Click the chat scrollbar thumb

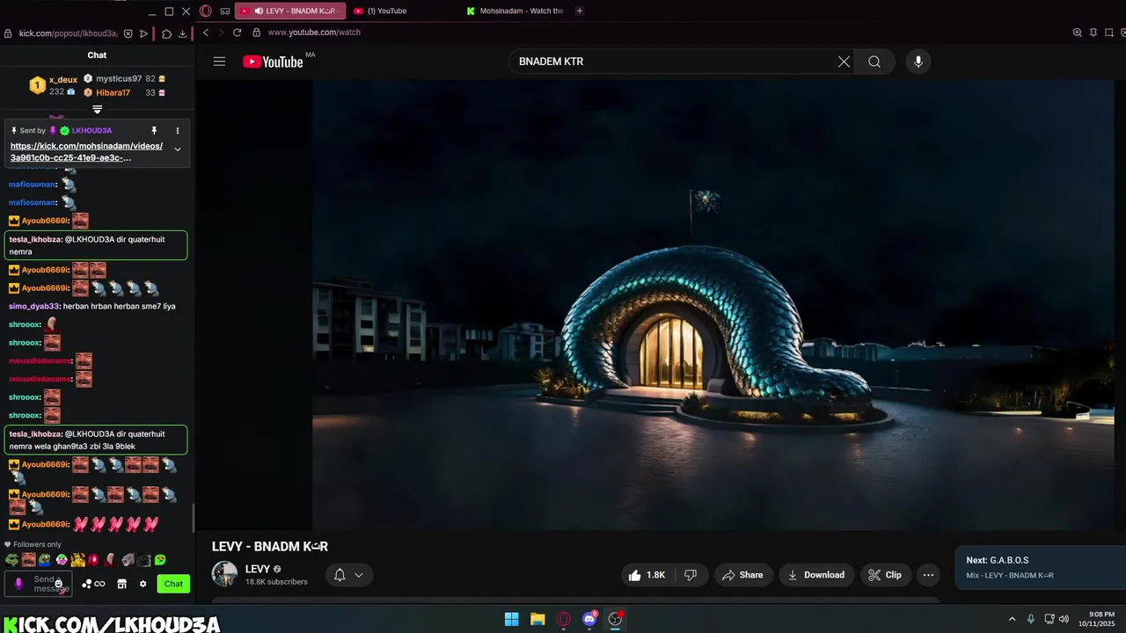pos(194,519)
